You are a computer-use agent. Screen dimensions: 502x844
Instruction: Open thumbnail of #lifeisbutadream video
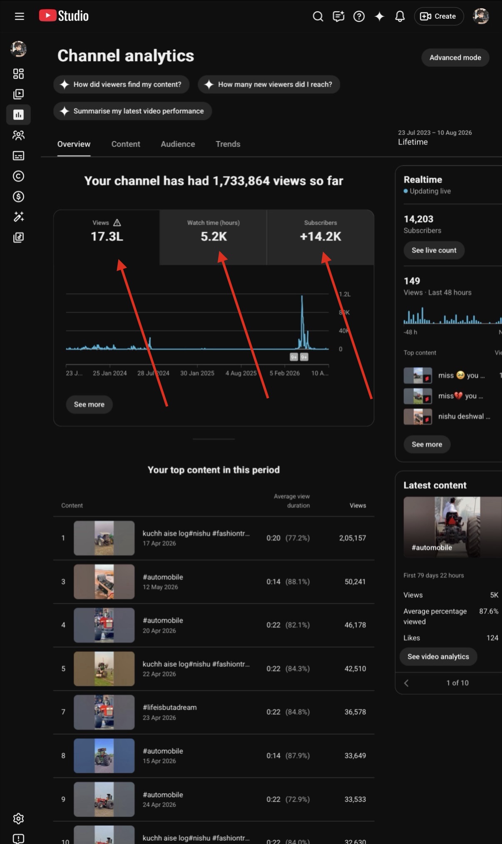[104, 712]
